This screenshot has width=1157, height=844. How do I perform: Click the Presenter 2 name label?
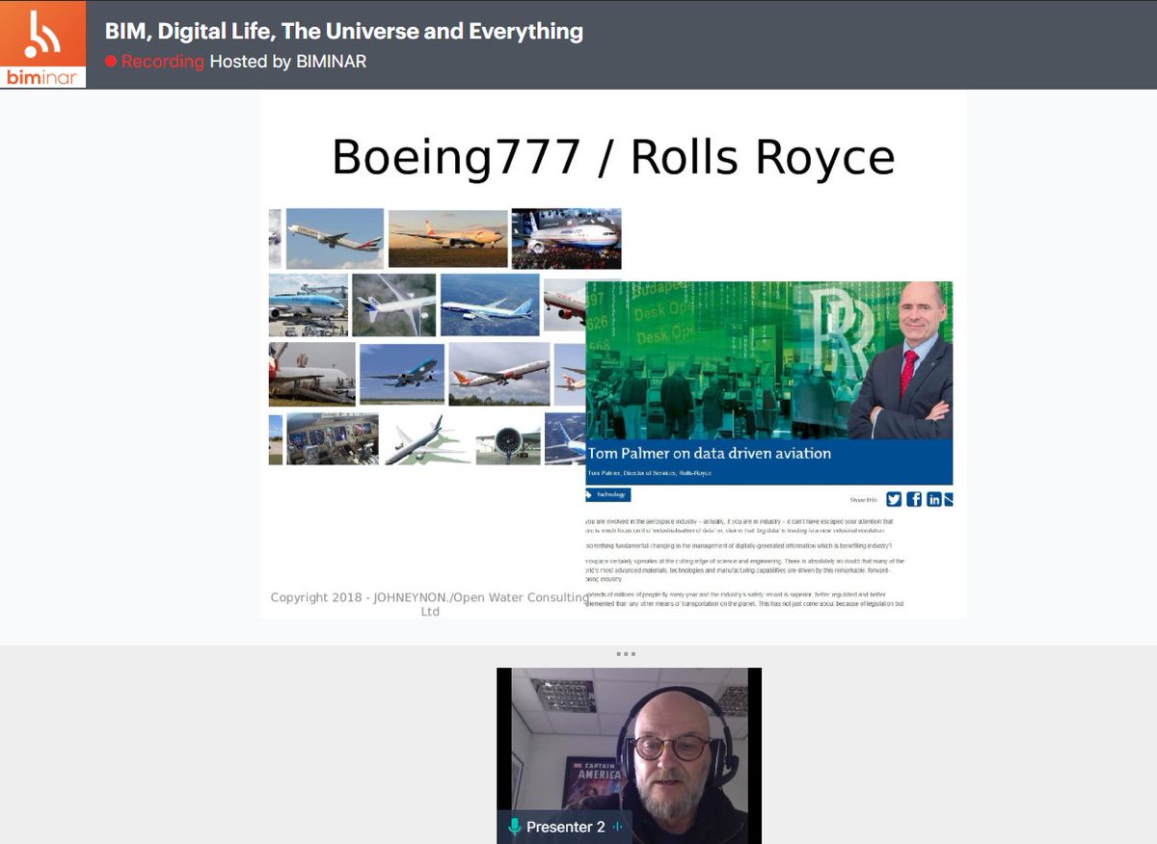566,827
